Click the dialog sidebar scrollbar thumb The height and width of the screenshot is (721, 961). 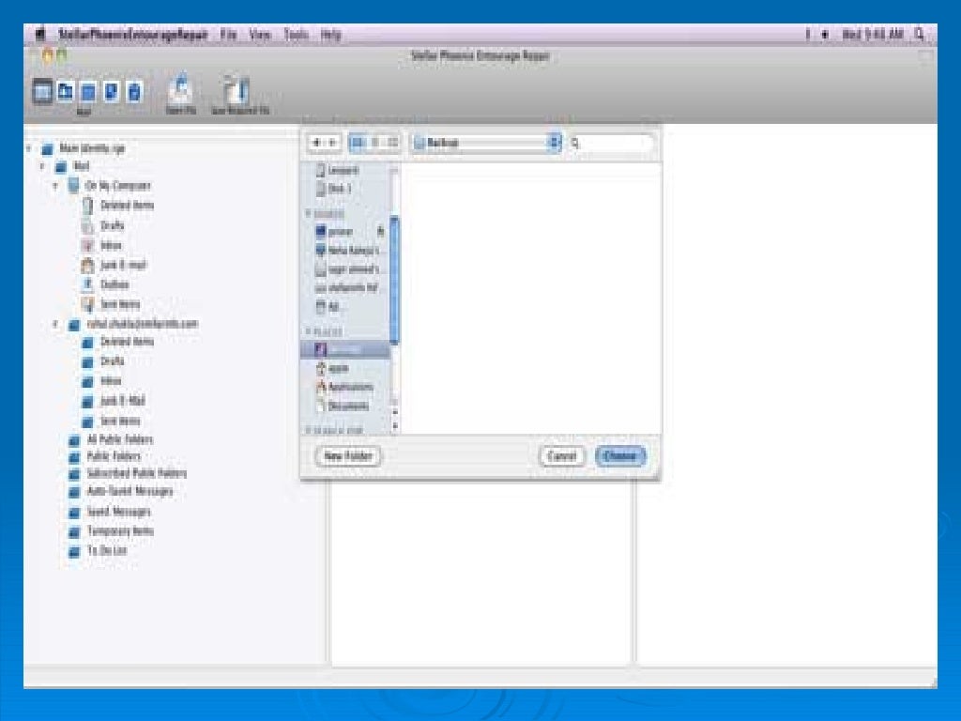click(394, 280)
